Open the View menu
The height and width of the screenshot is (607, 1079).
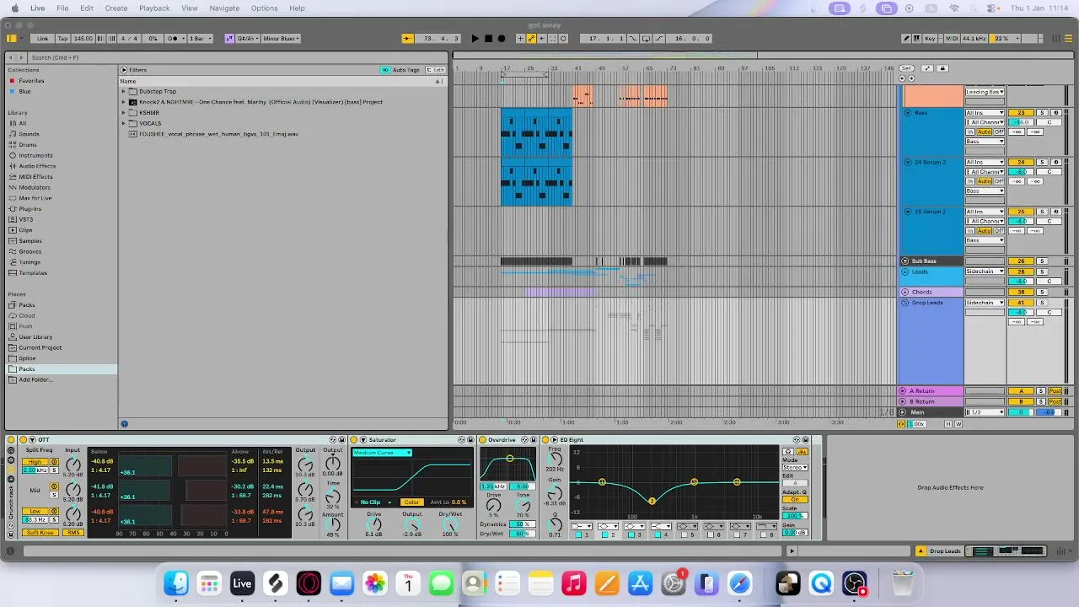pyautogui.click(x=190, y=8)
